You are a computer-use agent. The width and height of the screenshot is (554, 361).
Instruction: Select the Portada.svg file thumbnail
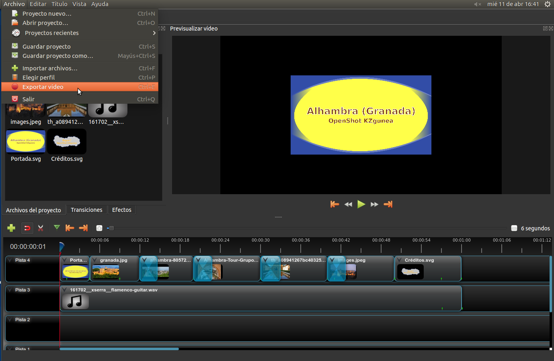26,142
